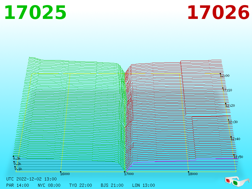Click the 0.3k volume axis label
Screen dimensions: 252x189
click(x=17, y=159)
